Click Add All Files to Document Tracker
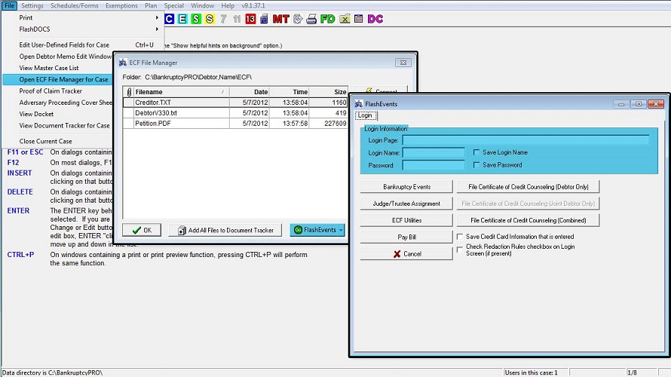The height and width of the screenshot is (377, 671). (225, 230)
